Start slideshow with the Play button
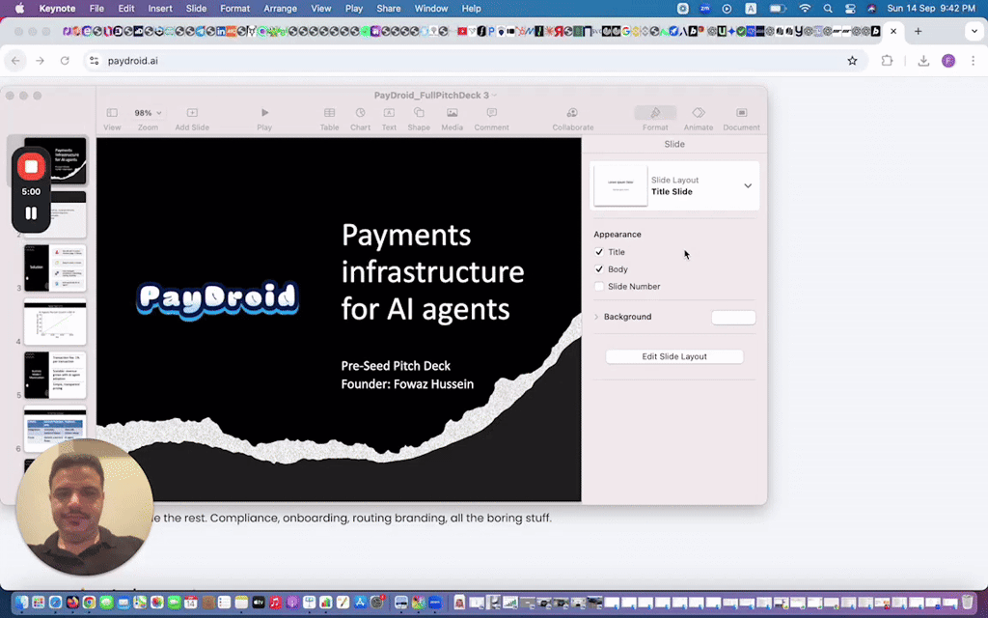The height and width of the screenshot is (618, 988). point(264,119)
